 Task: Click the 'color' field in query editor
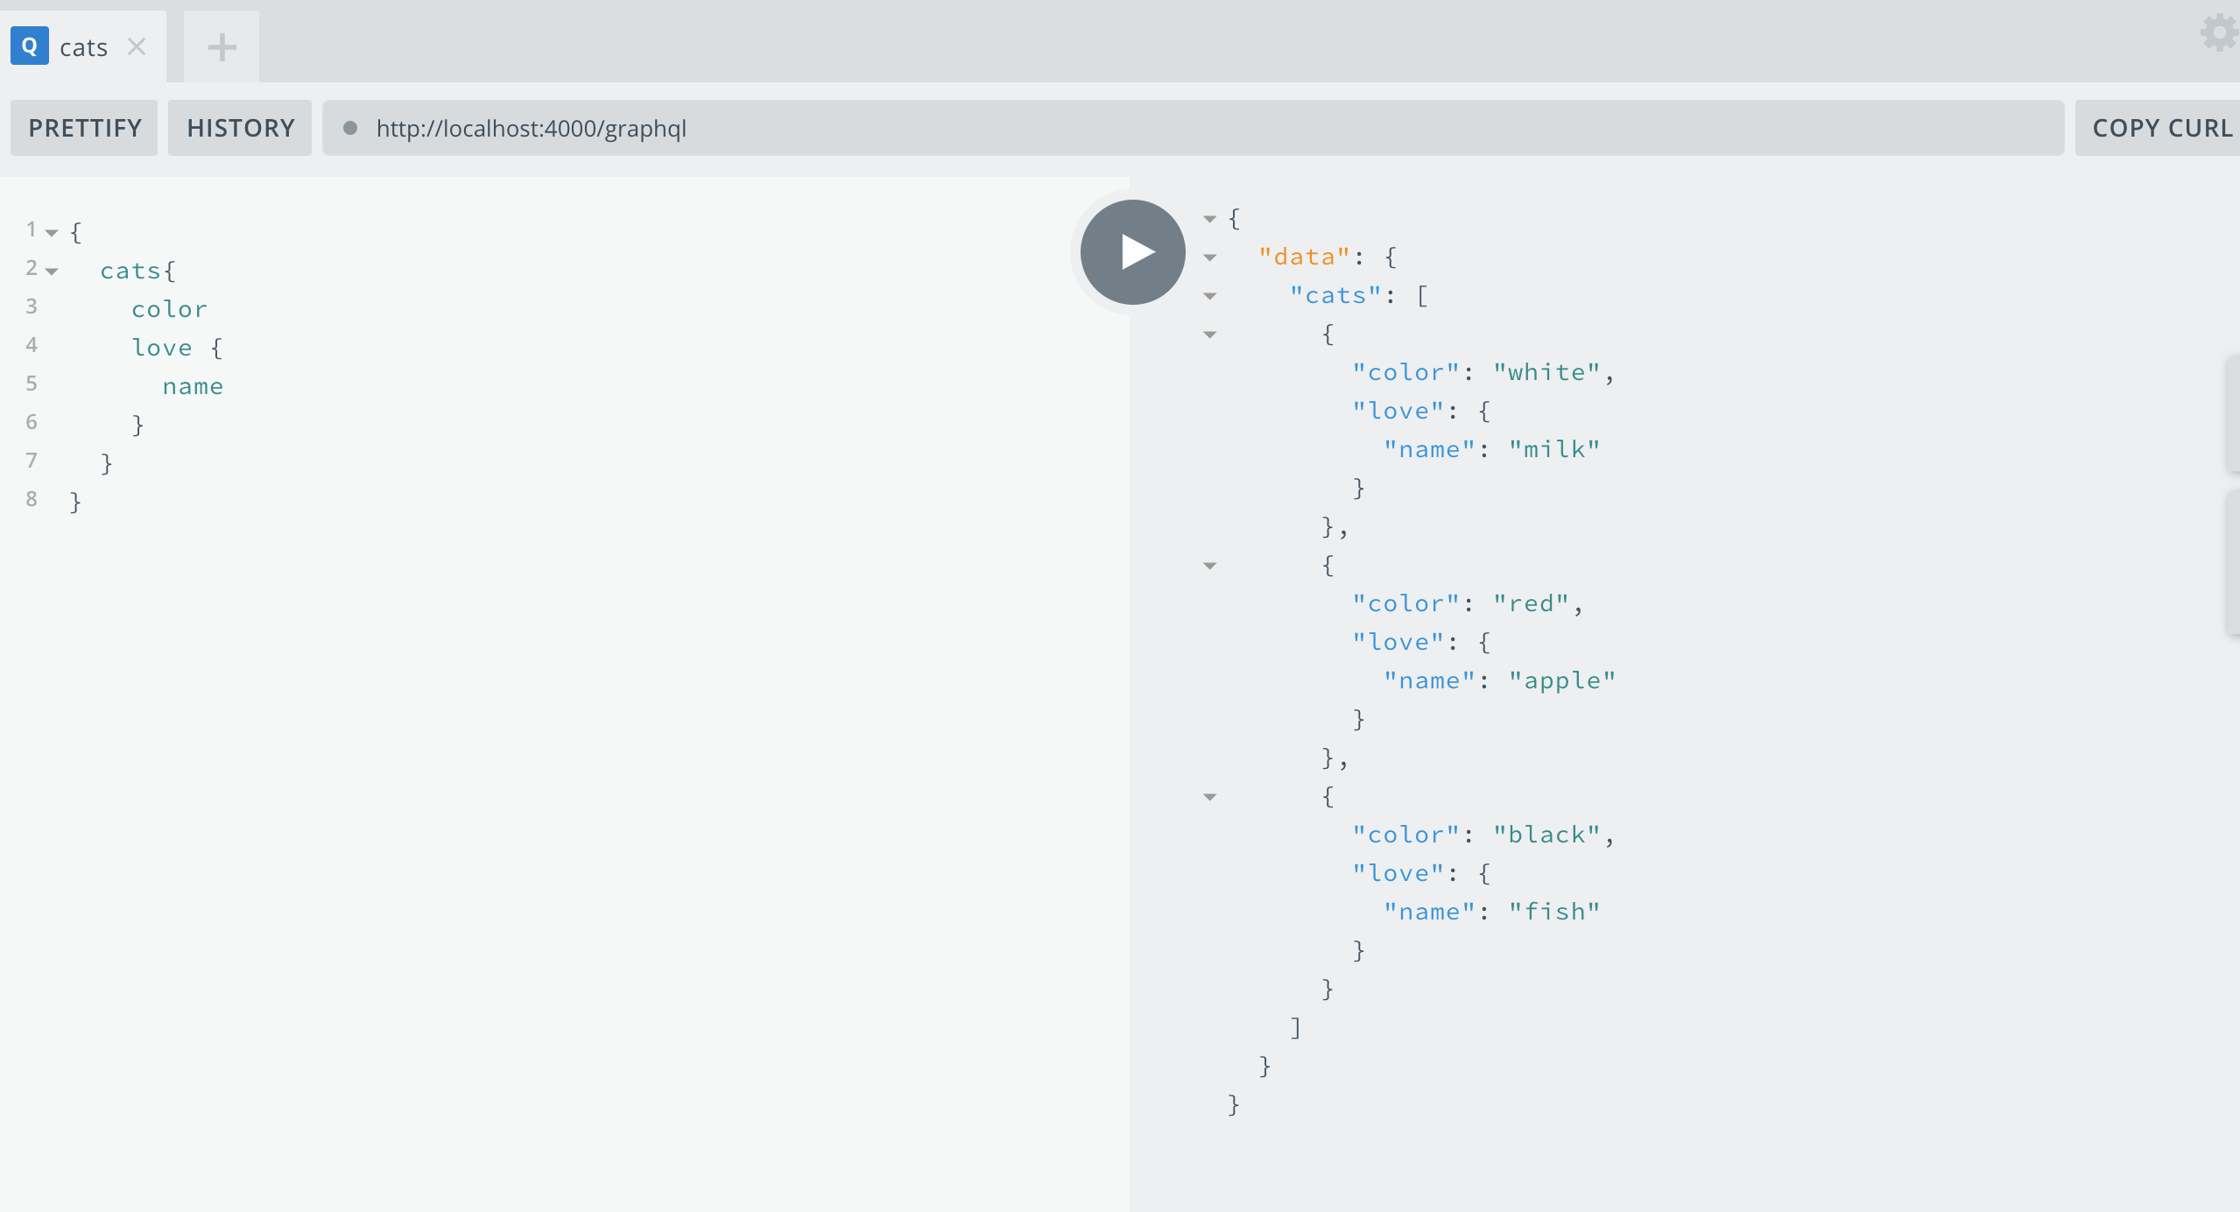(169, 309)
